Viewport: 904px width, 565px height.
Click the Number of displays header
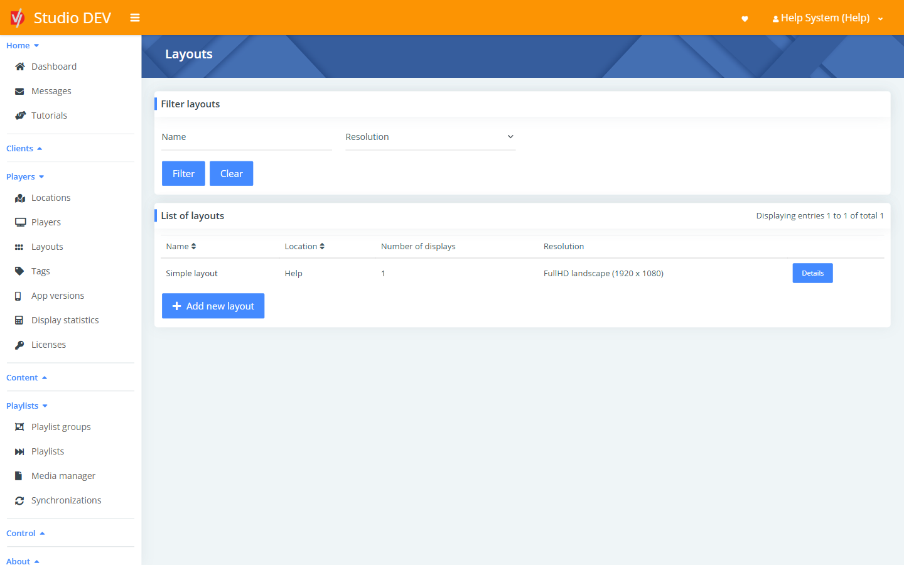418,247
